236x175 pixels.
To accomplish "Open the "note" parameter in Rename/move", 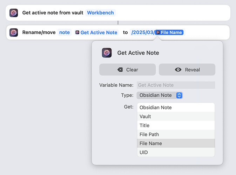I will click(x=65, y=33).
